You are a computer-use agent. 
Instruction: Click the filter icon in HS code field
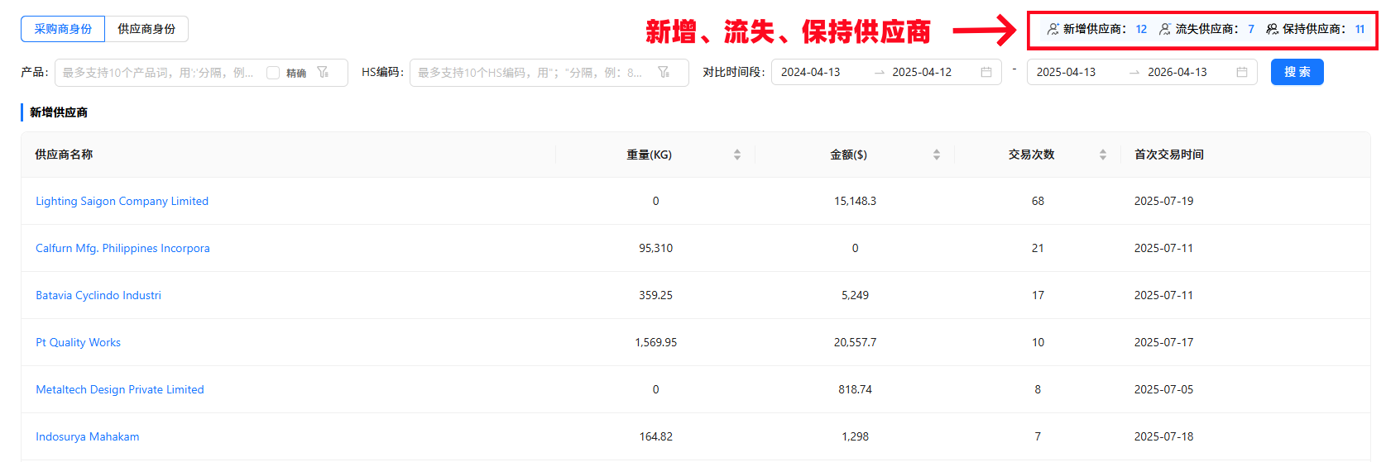pos(664,73)
